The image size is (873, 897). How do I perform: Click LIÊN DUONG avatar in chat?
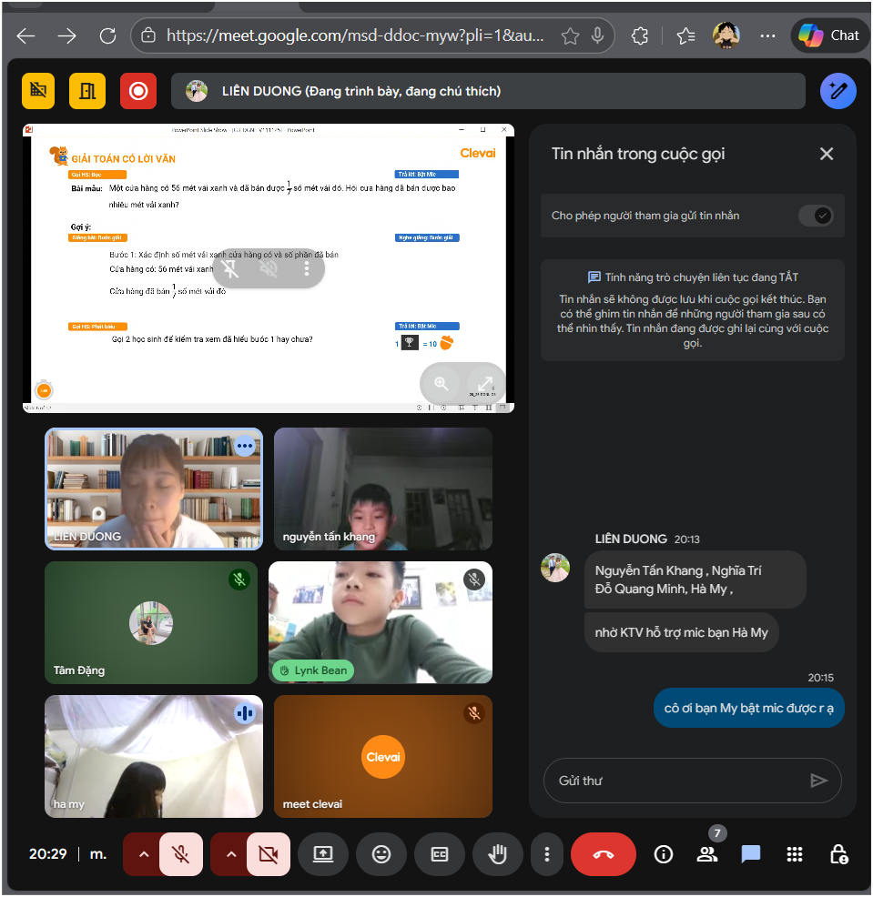[x=555, y=568]
